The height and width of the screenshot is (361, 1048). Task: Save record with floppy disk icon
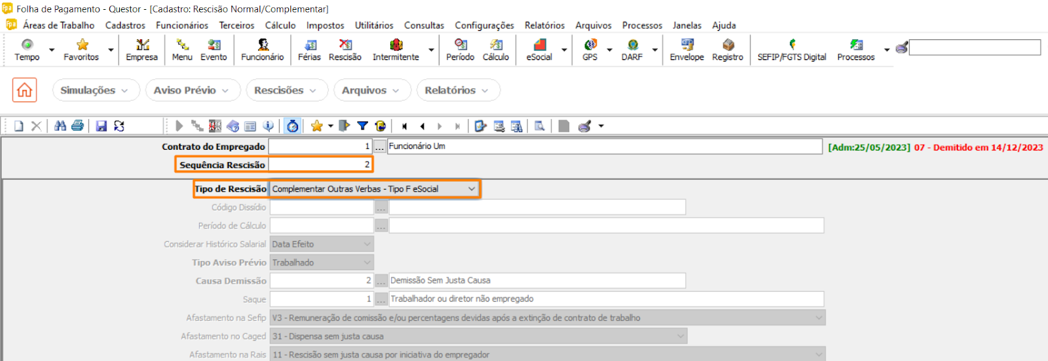pos(102,126)
